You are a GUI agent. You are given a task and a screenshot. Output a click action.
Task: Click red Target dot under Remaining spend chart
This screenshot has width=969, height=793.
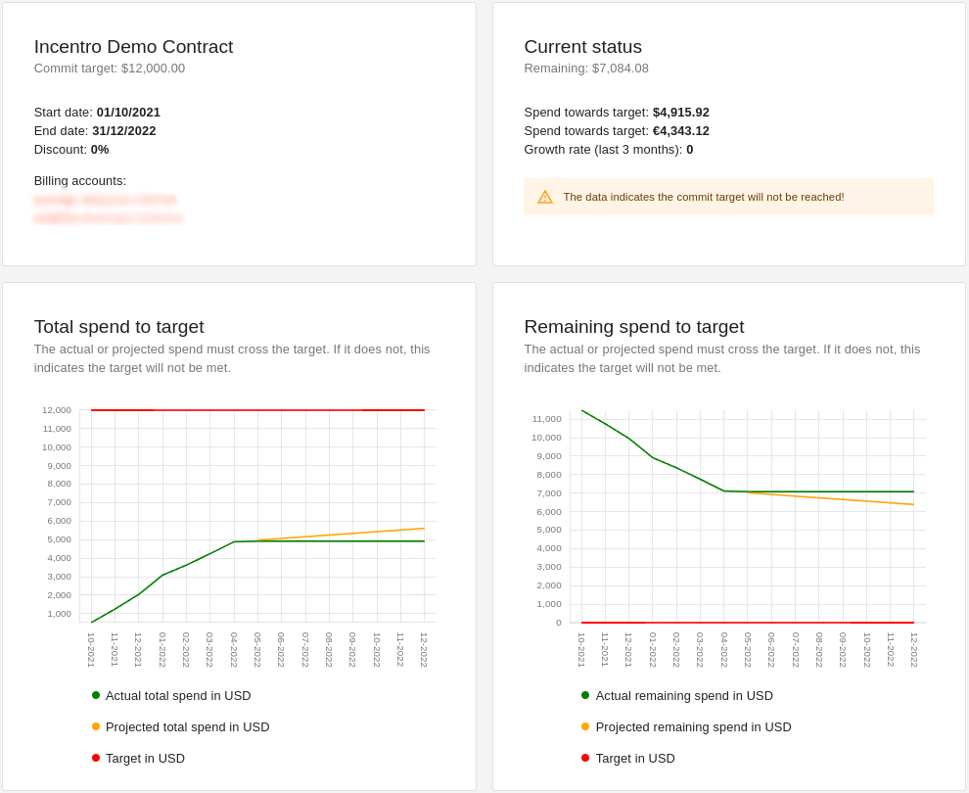(x=585, y=758)
